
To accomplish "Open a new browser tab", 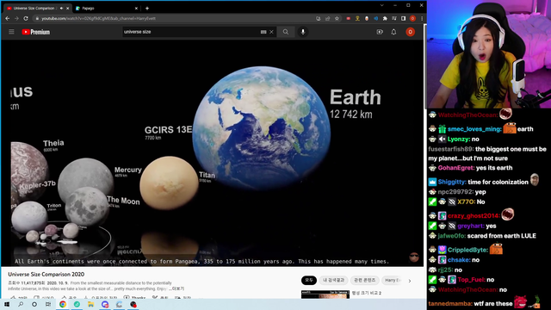I will pos(147,8).
